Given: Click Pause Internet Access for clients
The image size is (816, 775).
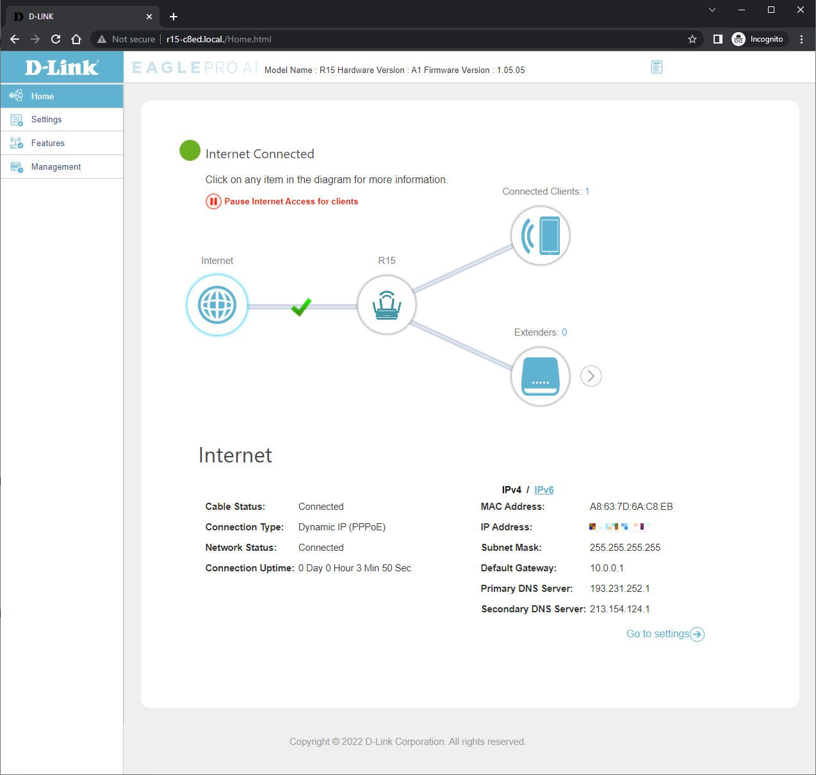Looking at the screenshot, I should (291, 202).
